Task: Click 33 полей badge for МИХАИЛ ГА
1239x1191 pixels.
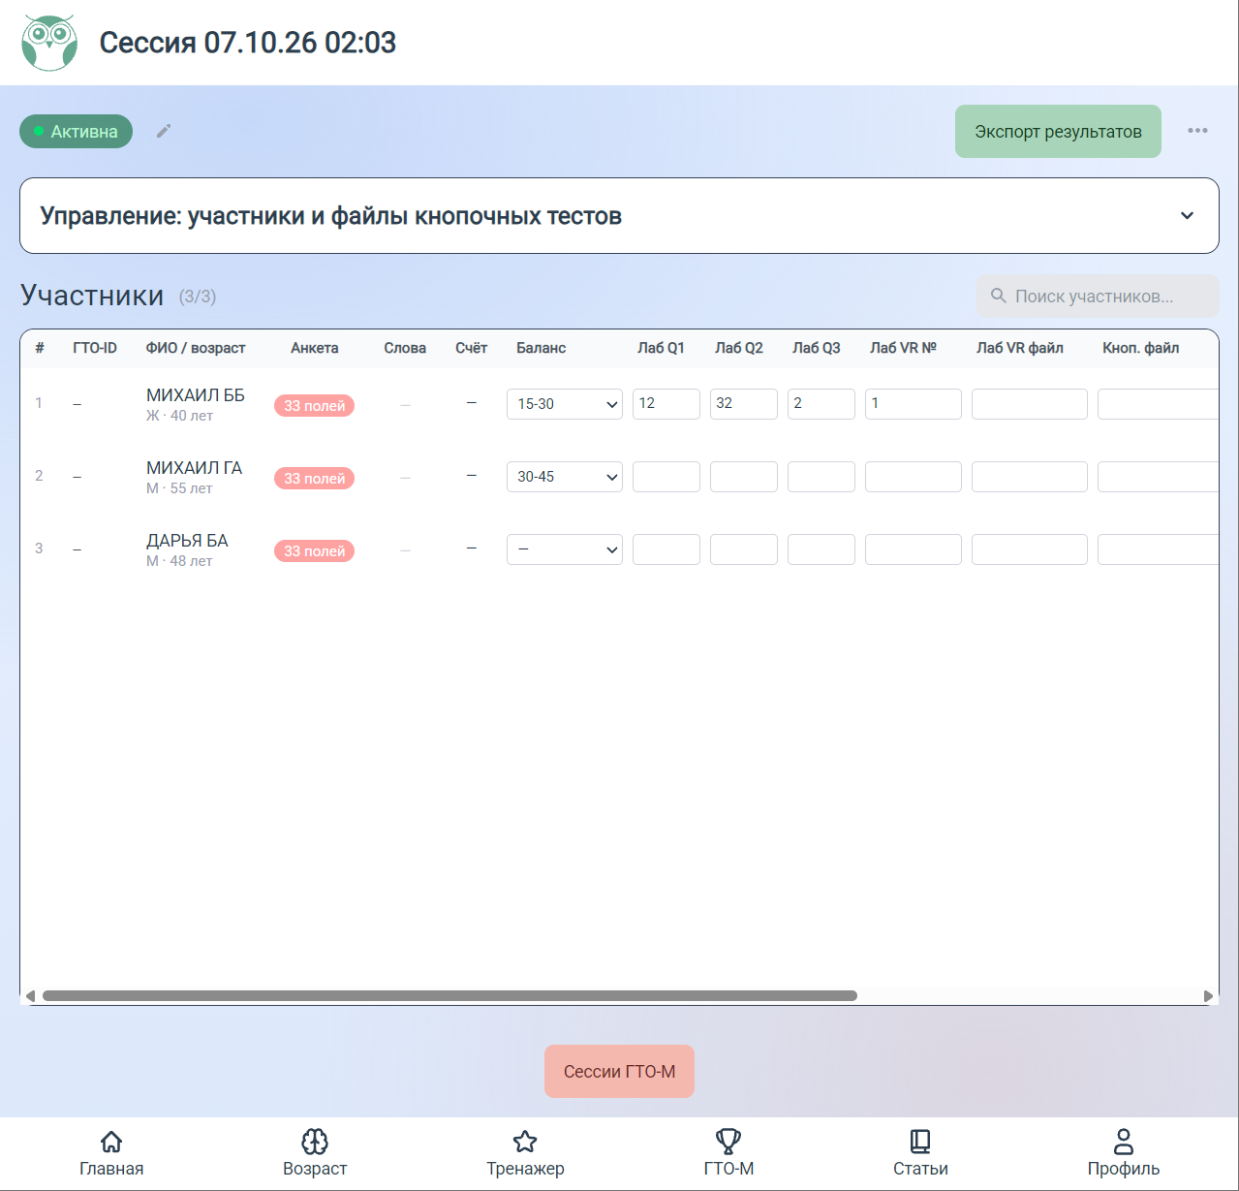Action: tap(314, 479)
